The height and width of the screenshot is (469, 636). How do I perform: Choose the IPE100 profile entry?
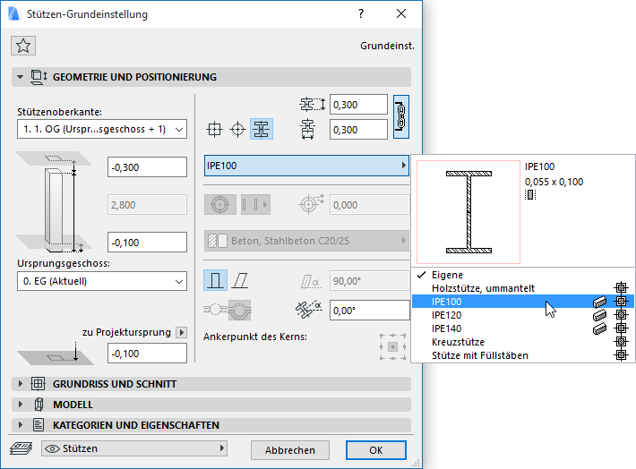523,302
